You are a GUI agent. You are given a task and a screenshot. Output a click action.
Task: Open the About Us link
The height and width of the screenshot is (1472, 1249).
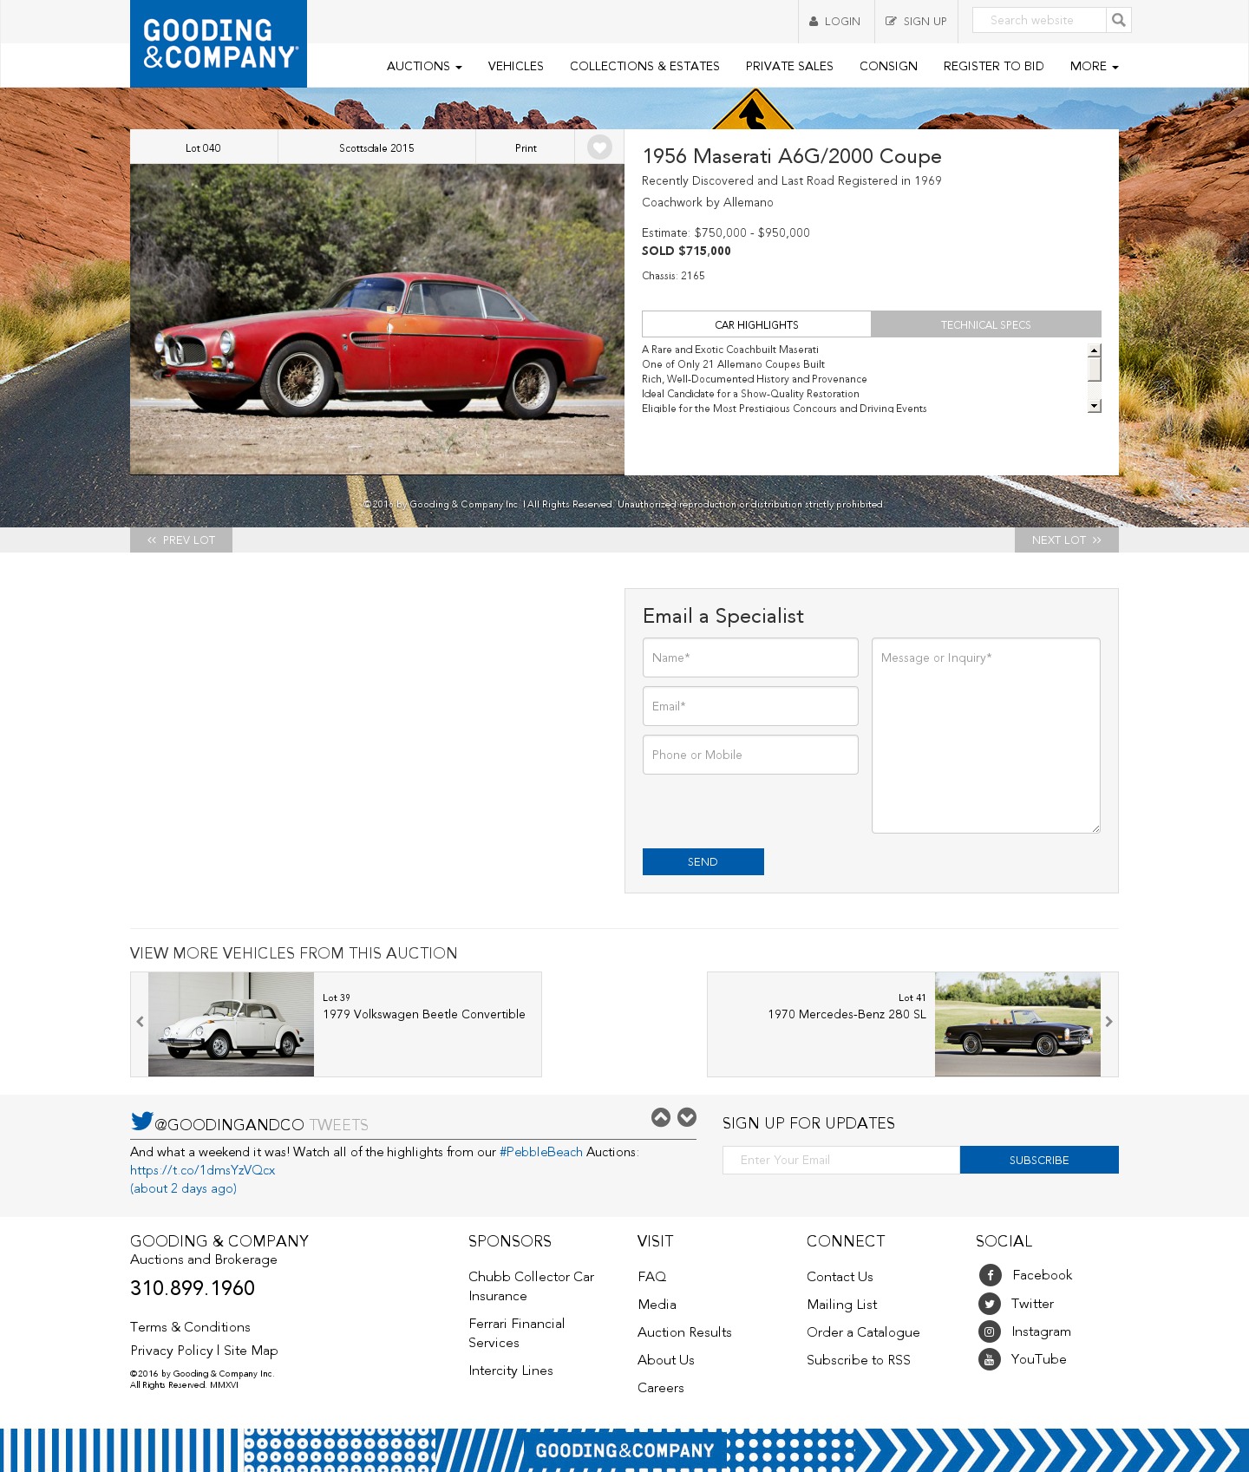666,1360
